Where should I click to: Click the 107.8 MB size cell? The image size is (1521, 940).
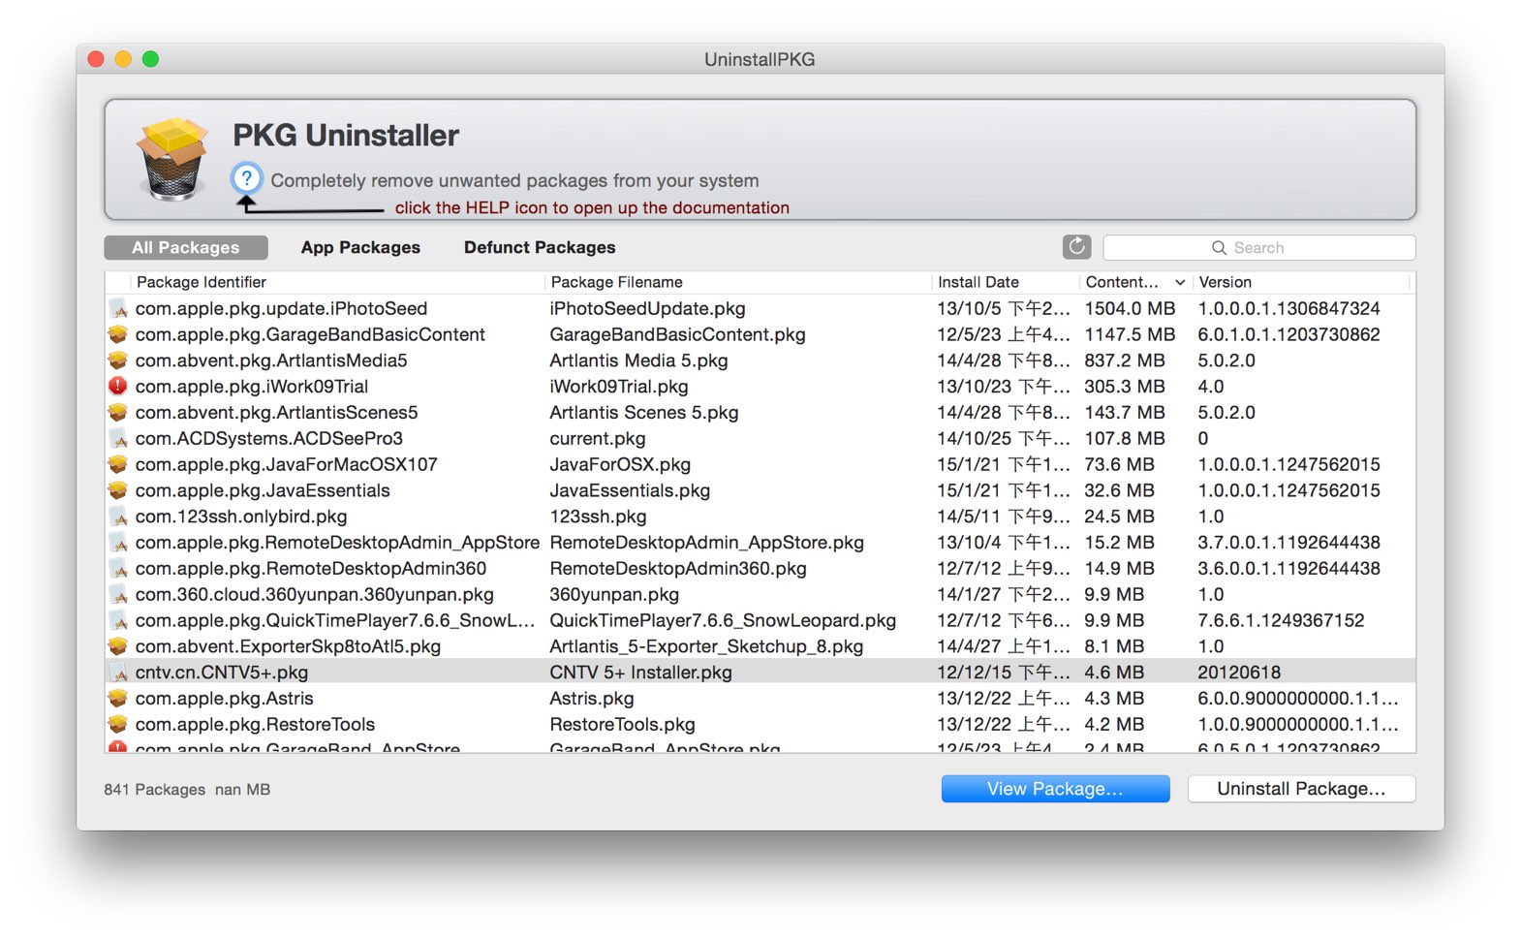pos(1125,439)
